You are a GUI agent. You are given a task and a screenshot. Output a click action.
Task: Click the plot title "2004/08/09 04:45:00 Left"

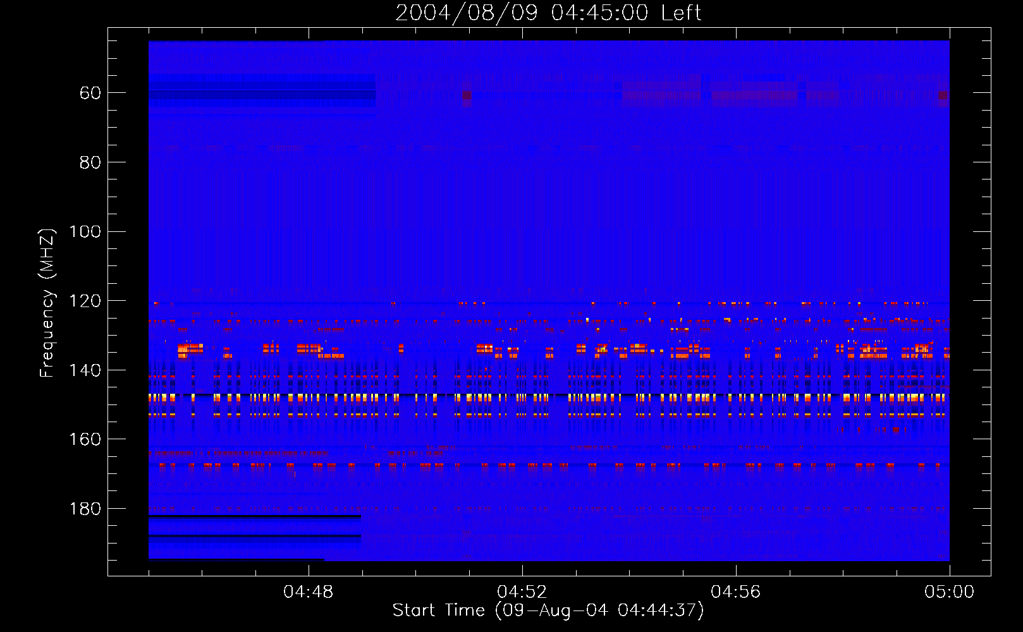pos(548,13)
